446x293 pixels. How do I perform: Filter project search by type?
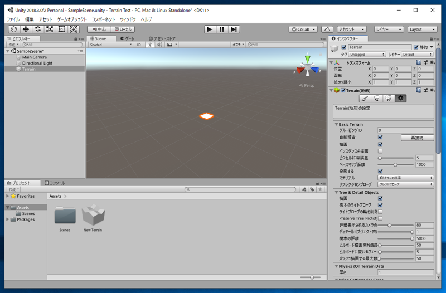point(304,189)
